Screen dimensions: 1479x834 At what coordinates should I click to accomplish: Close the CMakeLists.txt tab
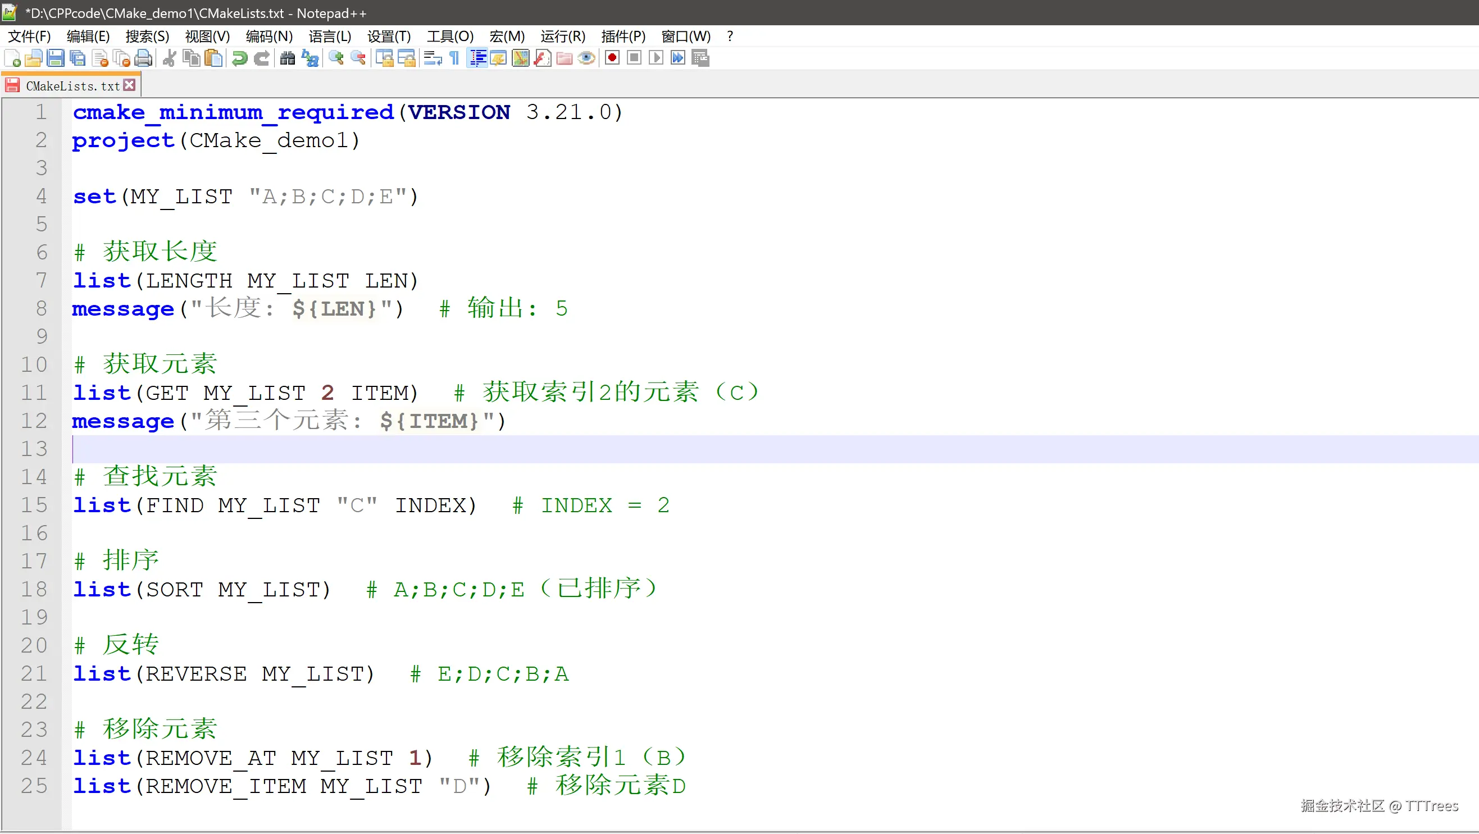(x=130, y=85)
